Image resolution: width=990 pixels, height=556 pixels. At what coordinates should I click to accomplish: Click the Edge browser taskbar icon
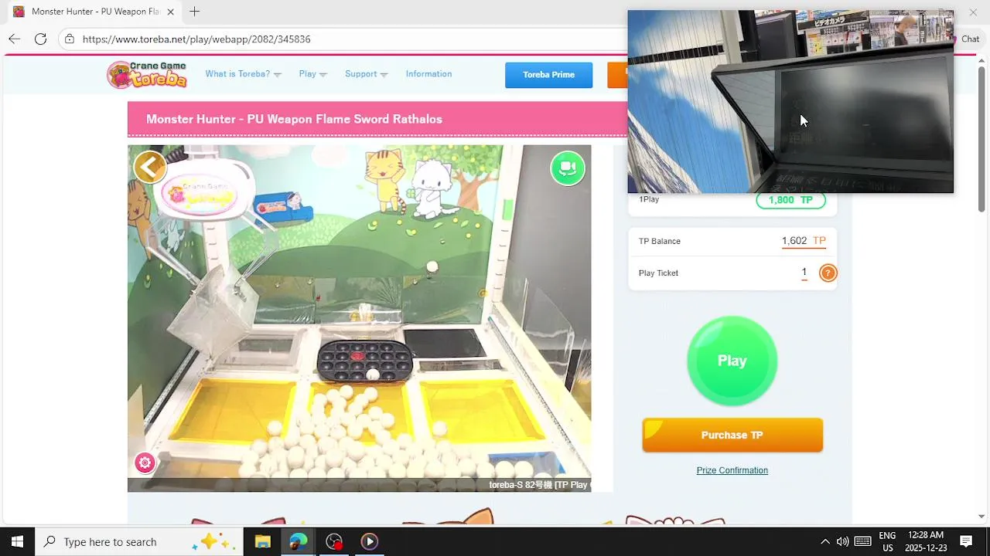pyautogui.click(x=298, y=541)
